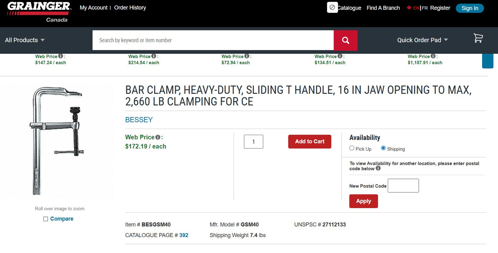Click the search magnifier icon
Image resolution: width=498 pixels, height=253 pixels.
(345, 40)
